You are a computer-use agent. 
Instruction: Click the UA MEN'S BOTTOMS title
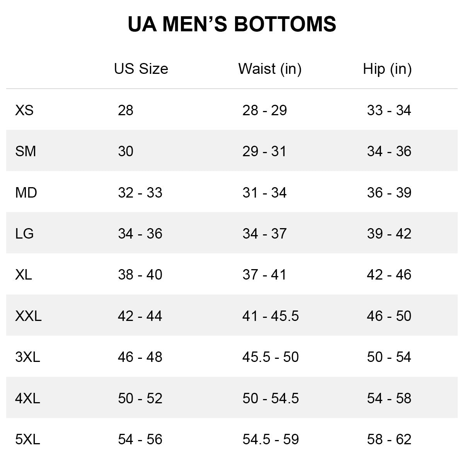pyautogui.click(x=232, y=24)
